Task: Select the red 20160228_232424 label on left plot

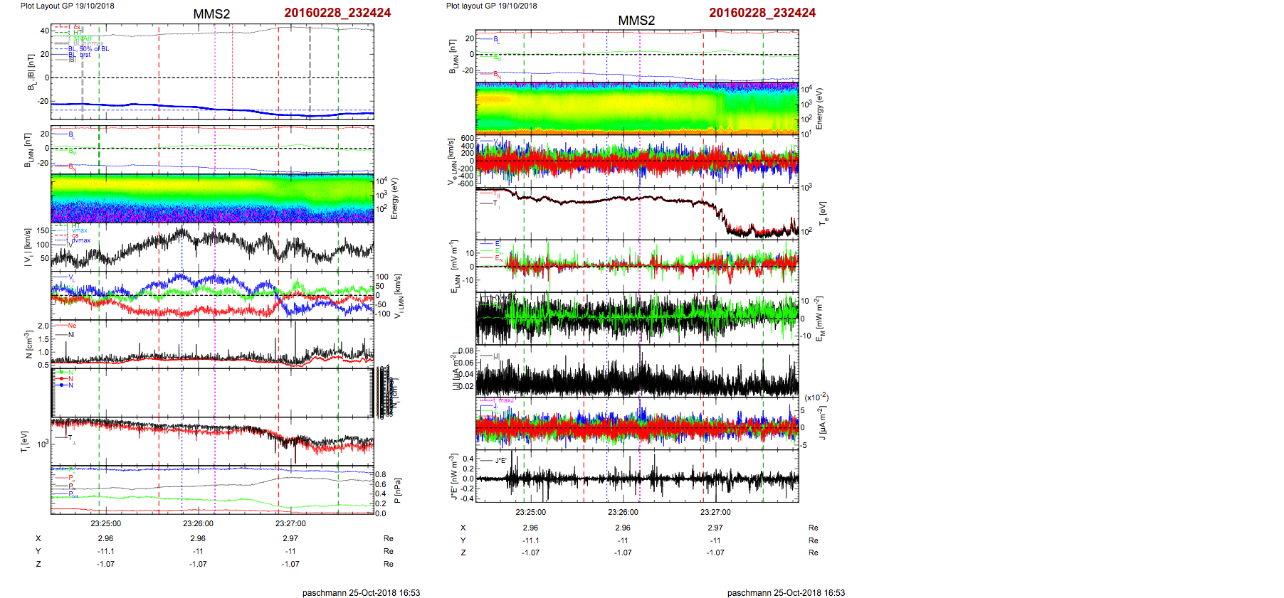Action: click(337, 13)
